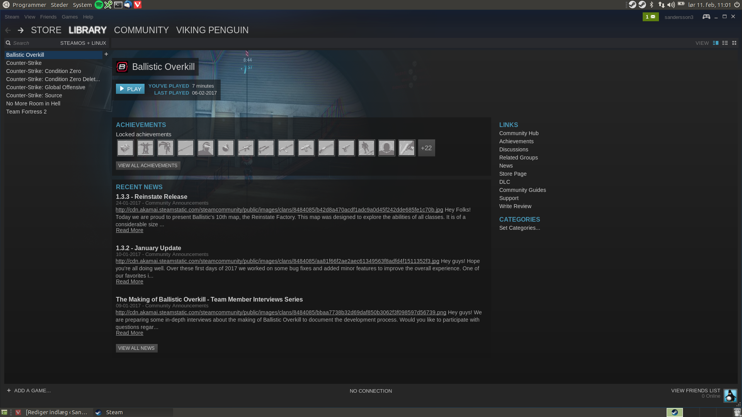Open the bandana soldier achievement icon
The width and height of the screenshot is (742, 417).
206,148
